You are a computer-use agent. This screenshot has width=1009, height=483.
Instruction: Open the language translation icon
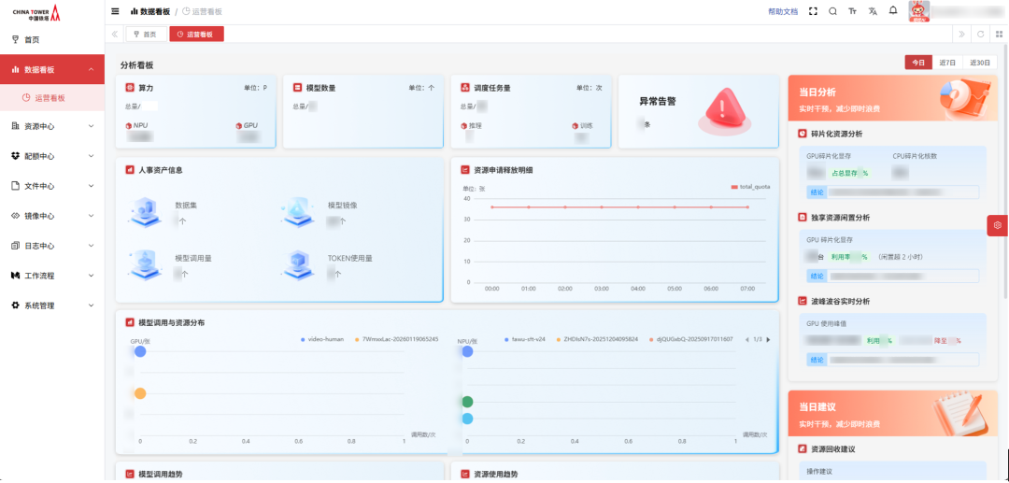tap(873, 11)
